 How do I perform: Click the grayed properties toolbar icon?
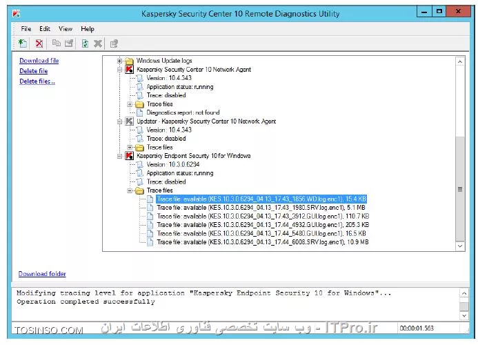(114, 43)
